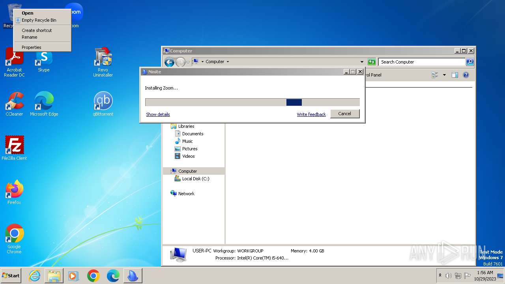
Task: Open Internet Explorer from taskbar
Action: click(35, 276)
